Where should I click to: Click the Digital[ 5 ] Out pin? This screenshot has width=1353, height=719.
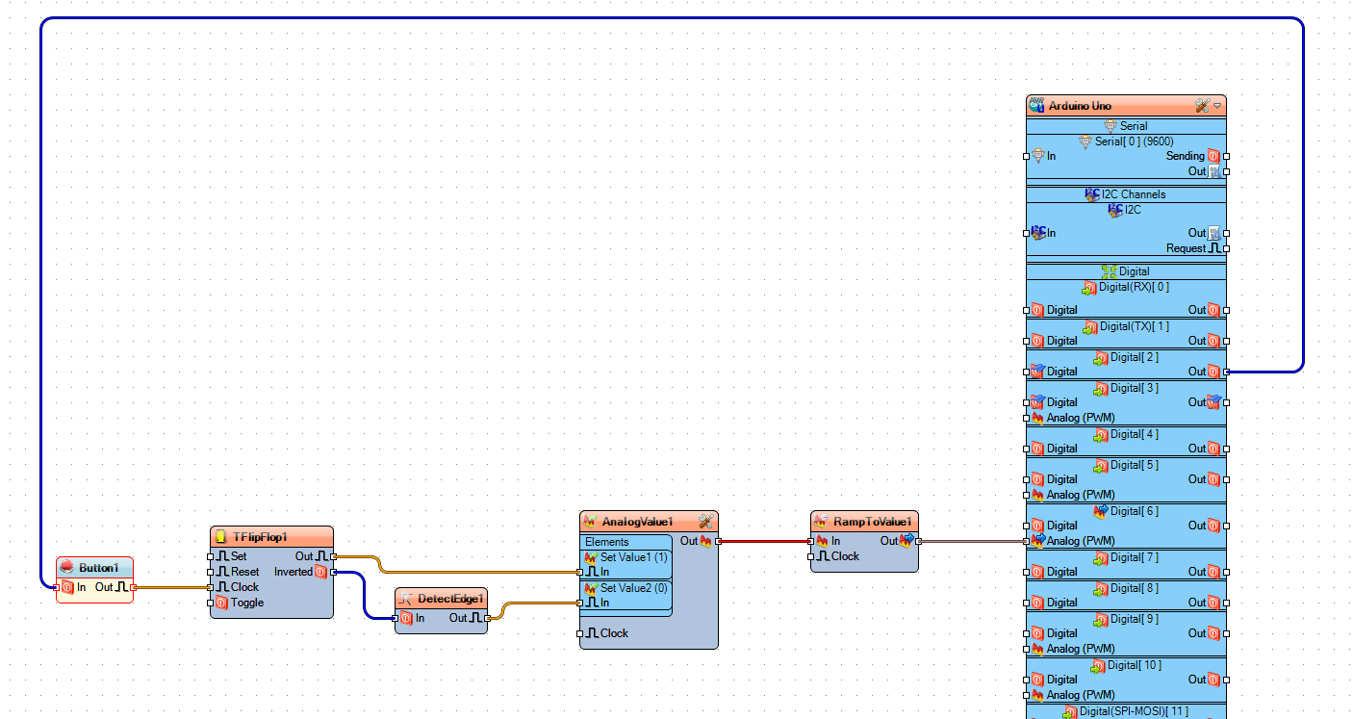pyautogui.click(x=1227, y=479)
